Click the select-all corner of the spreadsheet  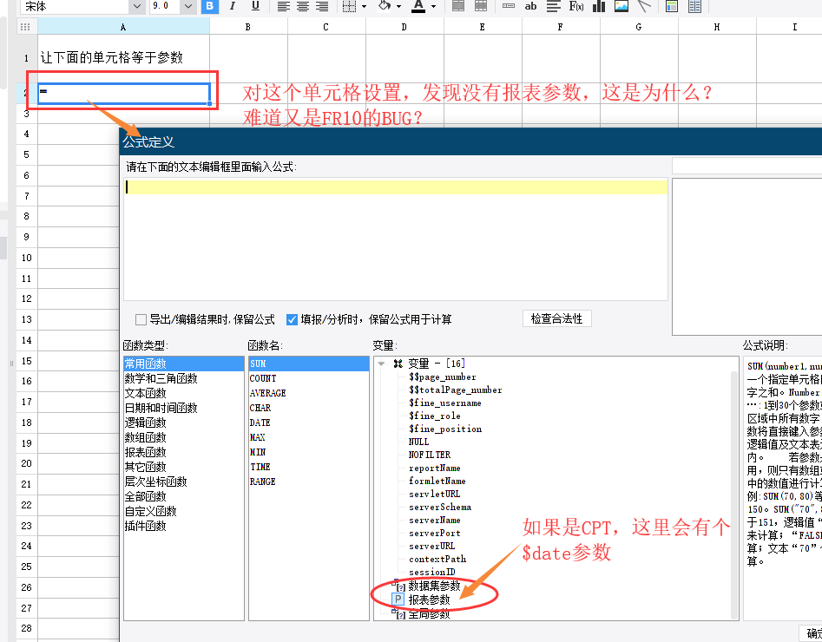coord(24,27)
